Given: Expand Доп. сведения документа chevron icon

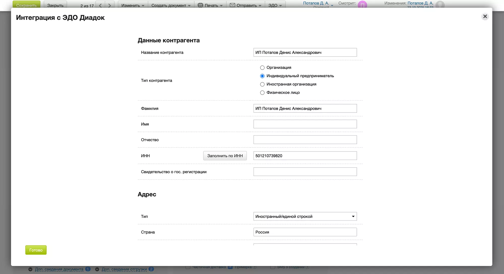Looking at the screenshot, I should (x=30, y=269).
